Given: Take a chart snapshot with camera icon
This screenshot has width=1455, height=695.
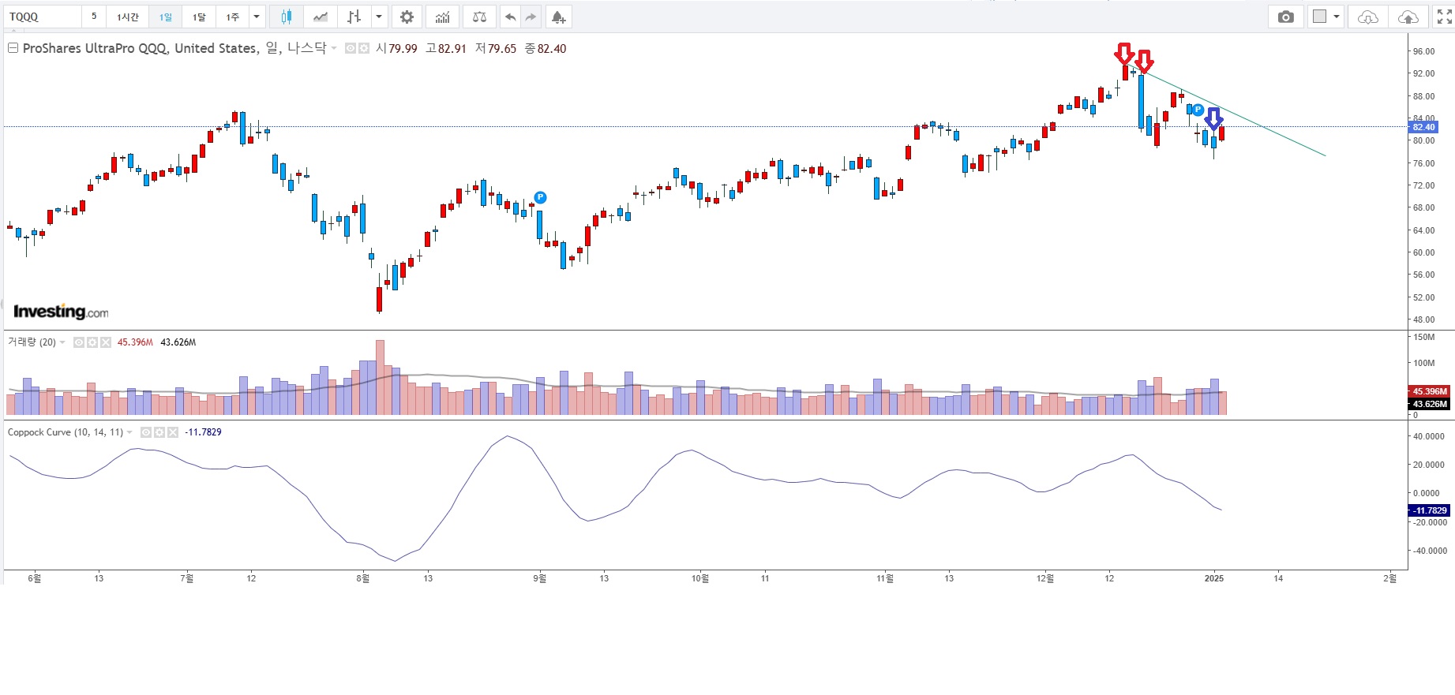Looking at the screenshot, I should click(1285, 17).
